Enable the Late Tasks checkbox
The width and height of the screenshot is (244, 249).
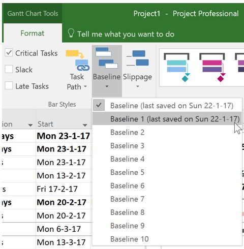(x=9, y=85)
